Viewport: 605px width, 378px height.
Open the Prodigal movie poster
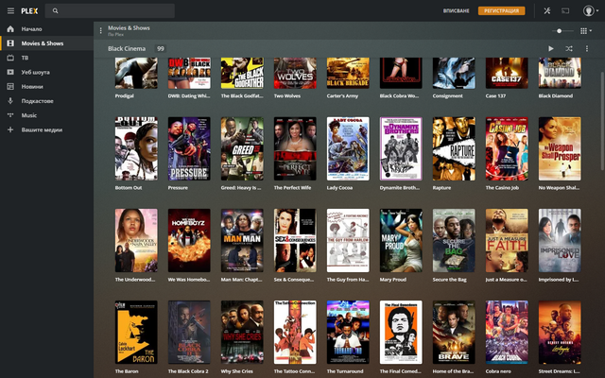136,73
